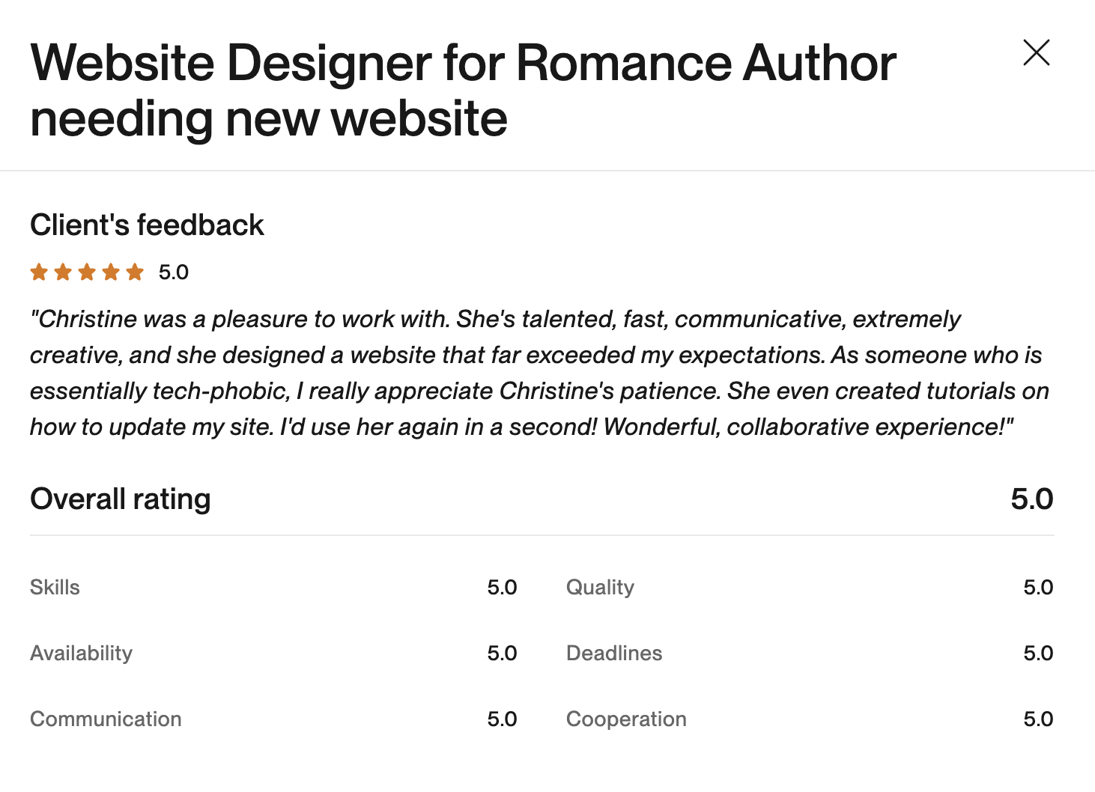Click the fifth orange rating star
This screenshot has width=1095, height=792.
[x=135, y=272]
